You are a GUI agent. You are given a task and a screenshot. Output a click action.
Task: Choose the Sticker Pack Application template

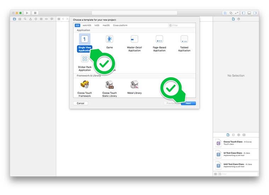pyautogui.click(x=85, y=63)
